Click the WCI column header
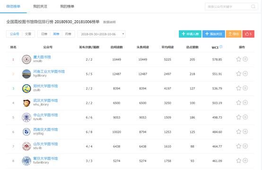This screenshot has height=170, width=262. coord(215,48)
